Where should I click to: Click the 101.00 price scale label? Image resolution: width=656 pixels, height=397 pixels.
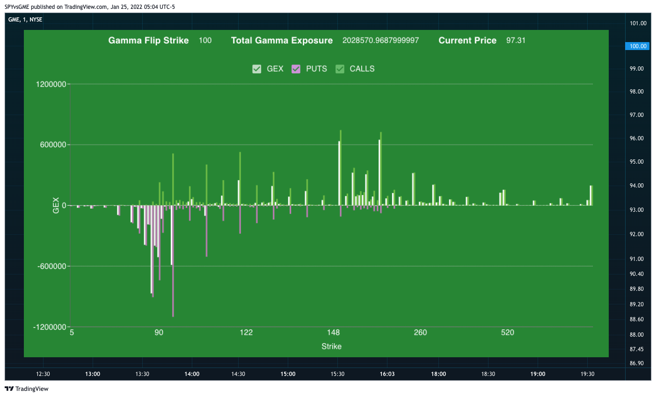638,23
